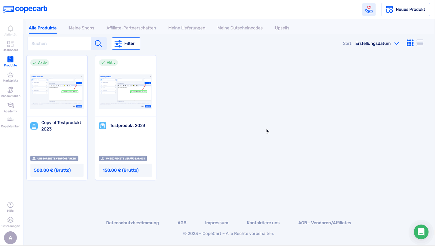Switch to grid view layout
This screenshot has width=438, height=250.
pos(410,43)
